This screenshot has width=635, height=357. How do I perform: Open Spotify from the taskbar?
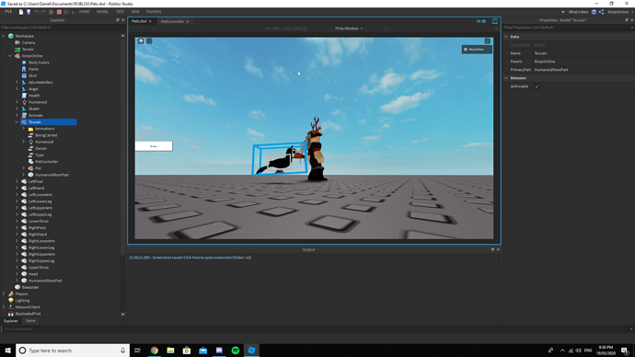pos(236,351)
